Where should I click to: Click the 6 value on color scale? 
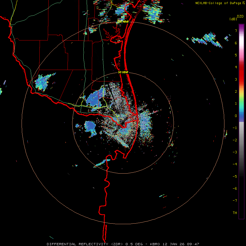click(x=236, y=43)
